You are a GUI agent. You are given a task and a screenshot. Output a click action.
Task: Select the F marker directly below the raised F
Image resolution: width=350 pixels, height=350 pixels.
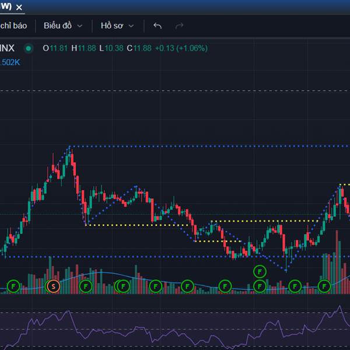click(260, 286)
